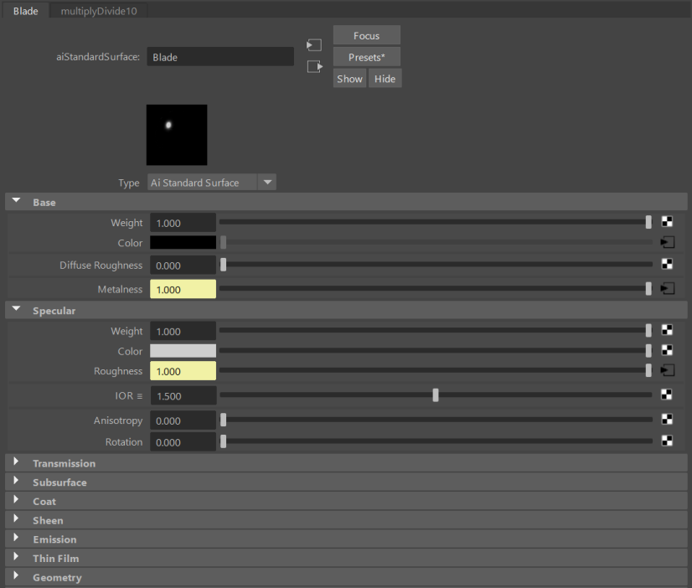Click the output connection icon below the input icon

click(x=314, y=67)
